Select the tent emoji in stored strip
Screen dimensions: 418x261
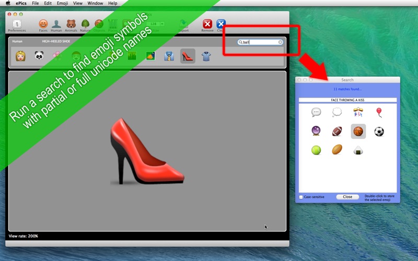point(150,56)
